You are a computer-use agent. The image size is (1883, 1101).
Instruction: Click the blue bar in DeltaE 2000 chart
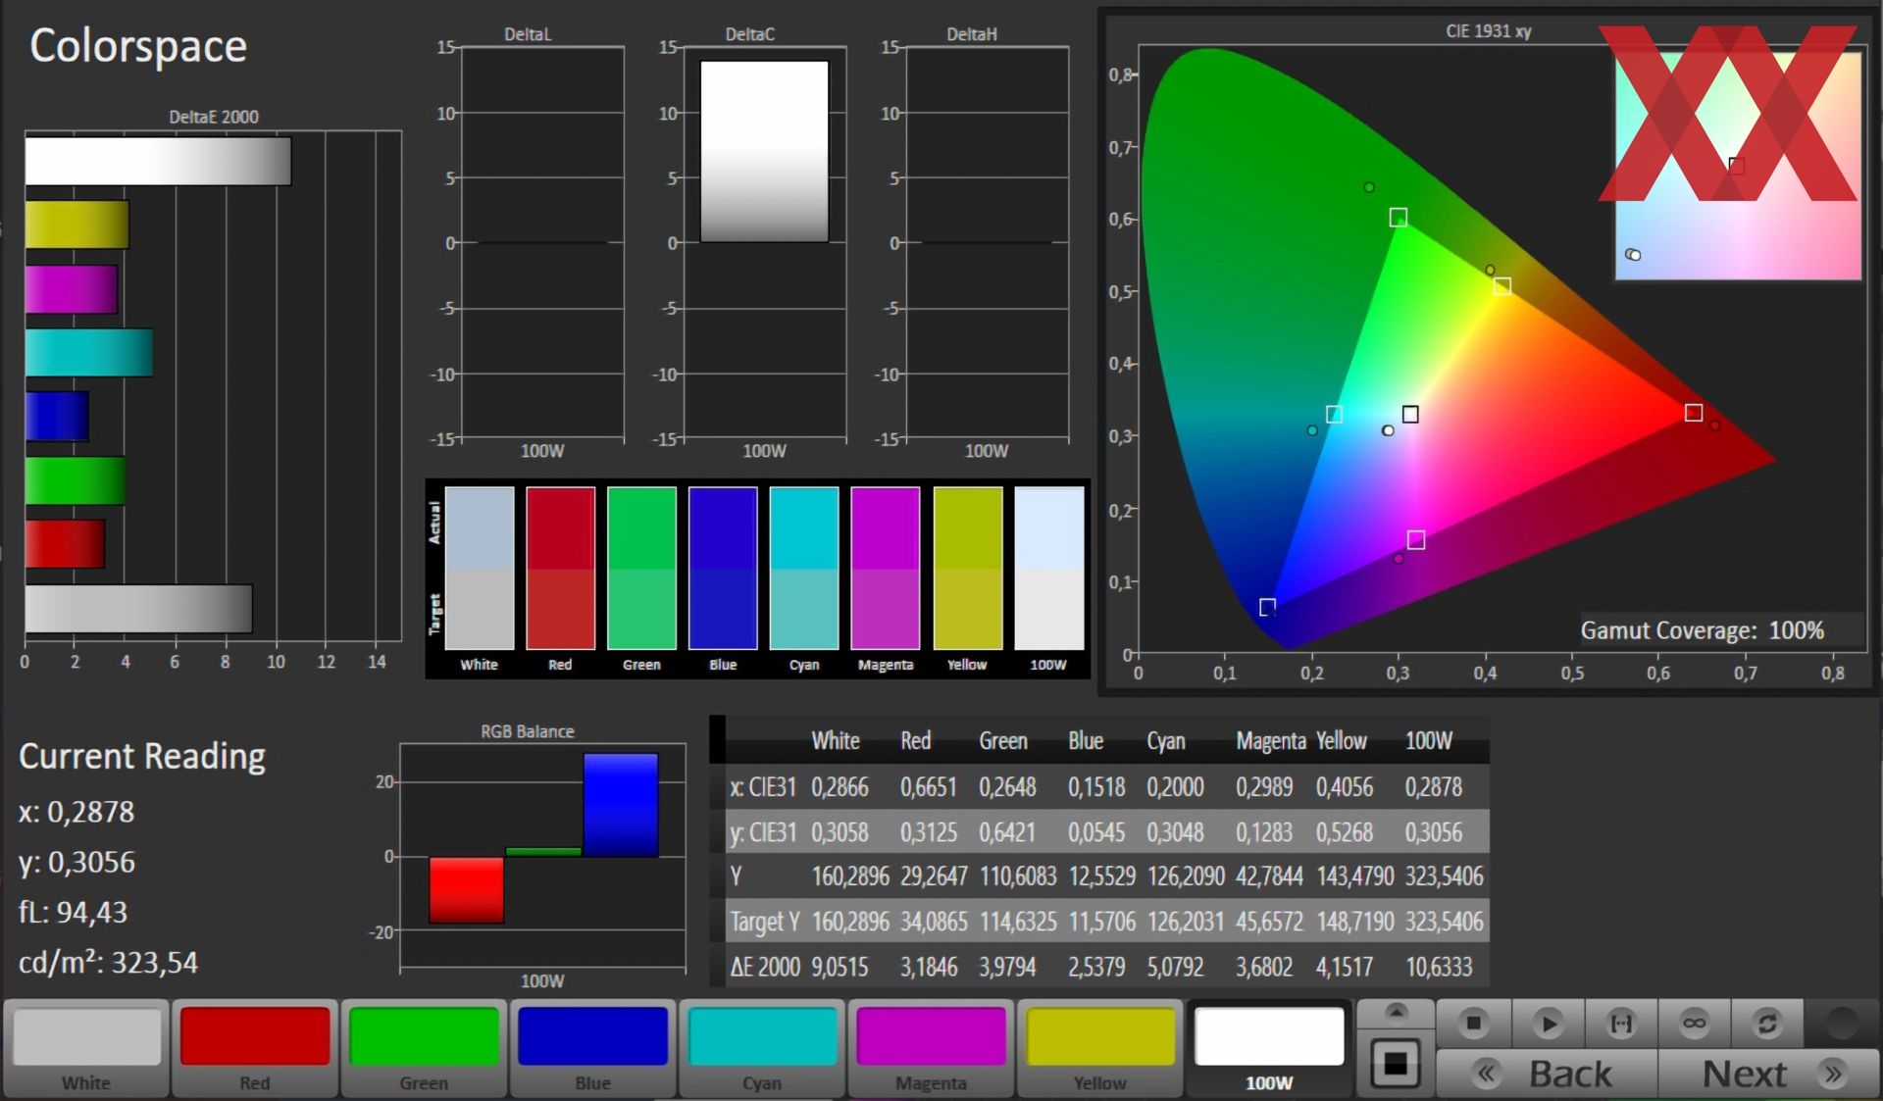coord(57,417)
